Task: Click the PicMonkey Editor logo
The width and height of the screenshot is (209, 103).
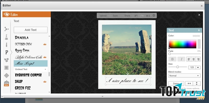Action: click(x=11, y=14)
